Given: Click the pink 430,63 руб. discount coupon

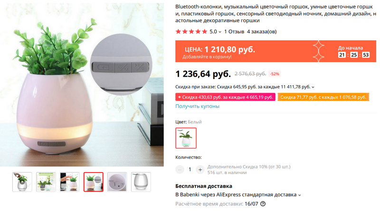Looking at the screenshot, I should 225,97.
